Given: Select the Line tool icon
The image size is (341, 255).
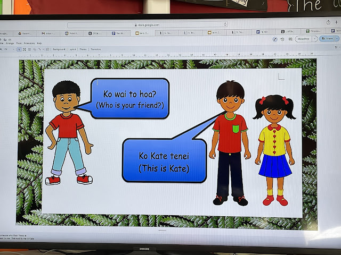Looking at the screenshot, I should pyautogui.click(x=39, y=49).
